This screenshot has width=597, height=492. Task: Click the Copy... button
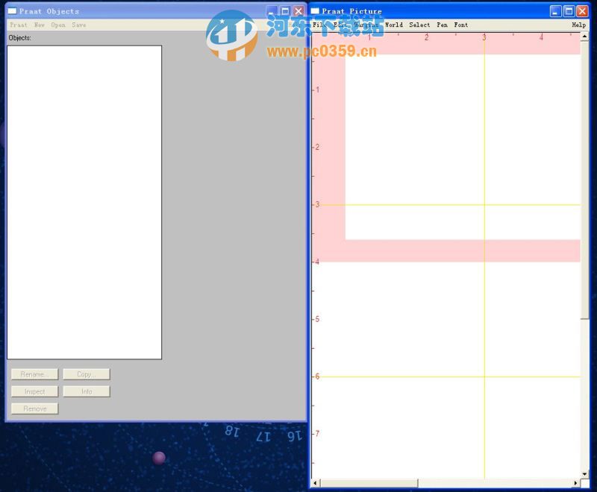(87, 374)
